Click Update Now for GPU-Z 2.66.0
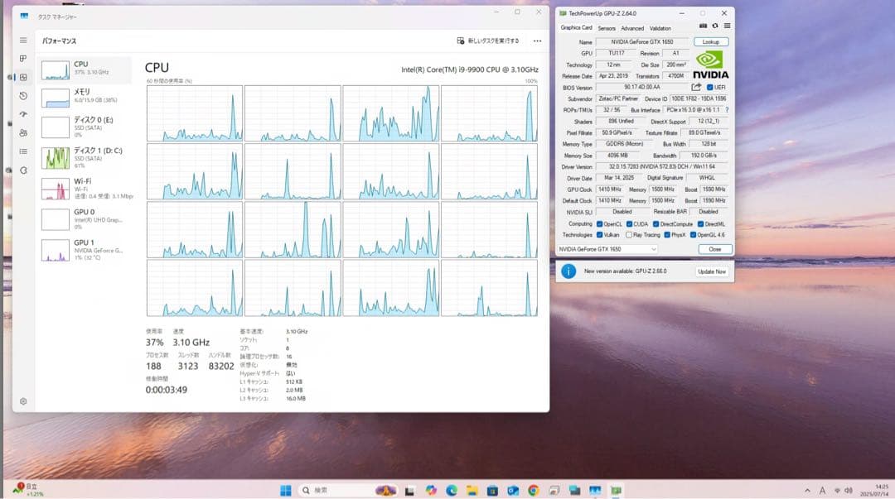The image size is (895, 499). click(x=711, y=271)
